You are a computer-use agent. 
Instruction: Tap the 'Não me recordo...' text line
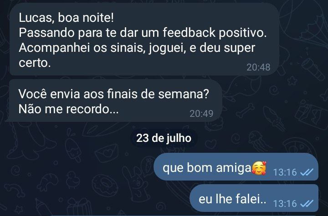click(69, 109)
